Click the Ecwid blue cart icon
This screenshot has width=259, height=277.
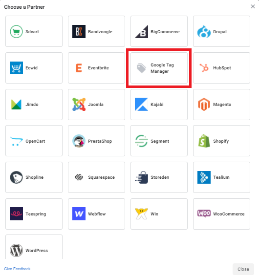(16, 68)
